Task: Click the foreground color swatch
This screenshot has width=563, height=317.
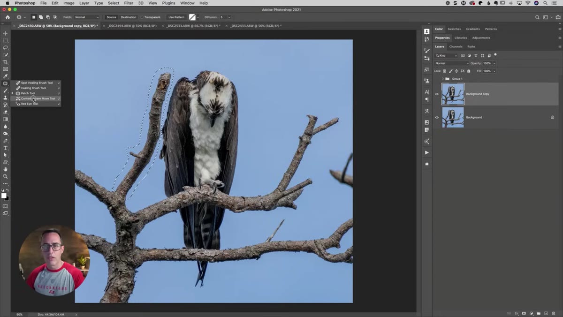Action: 4,196
